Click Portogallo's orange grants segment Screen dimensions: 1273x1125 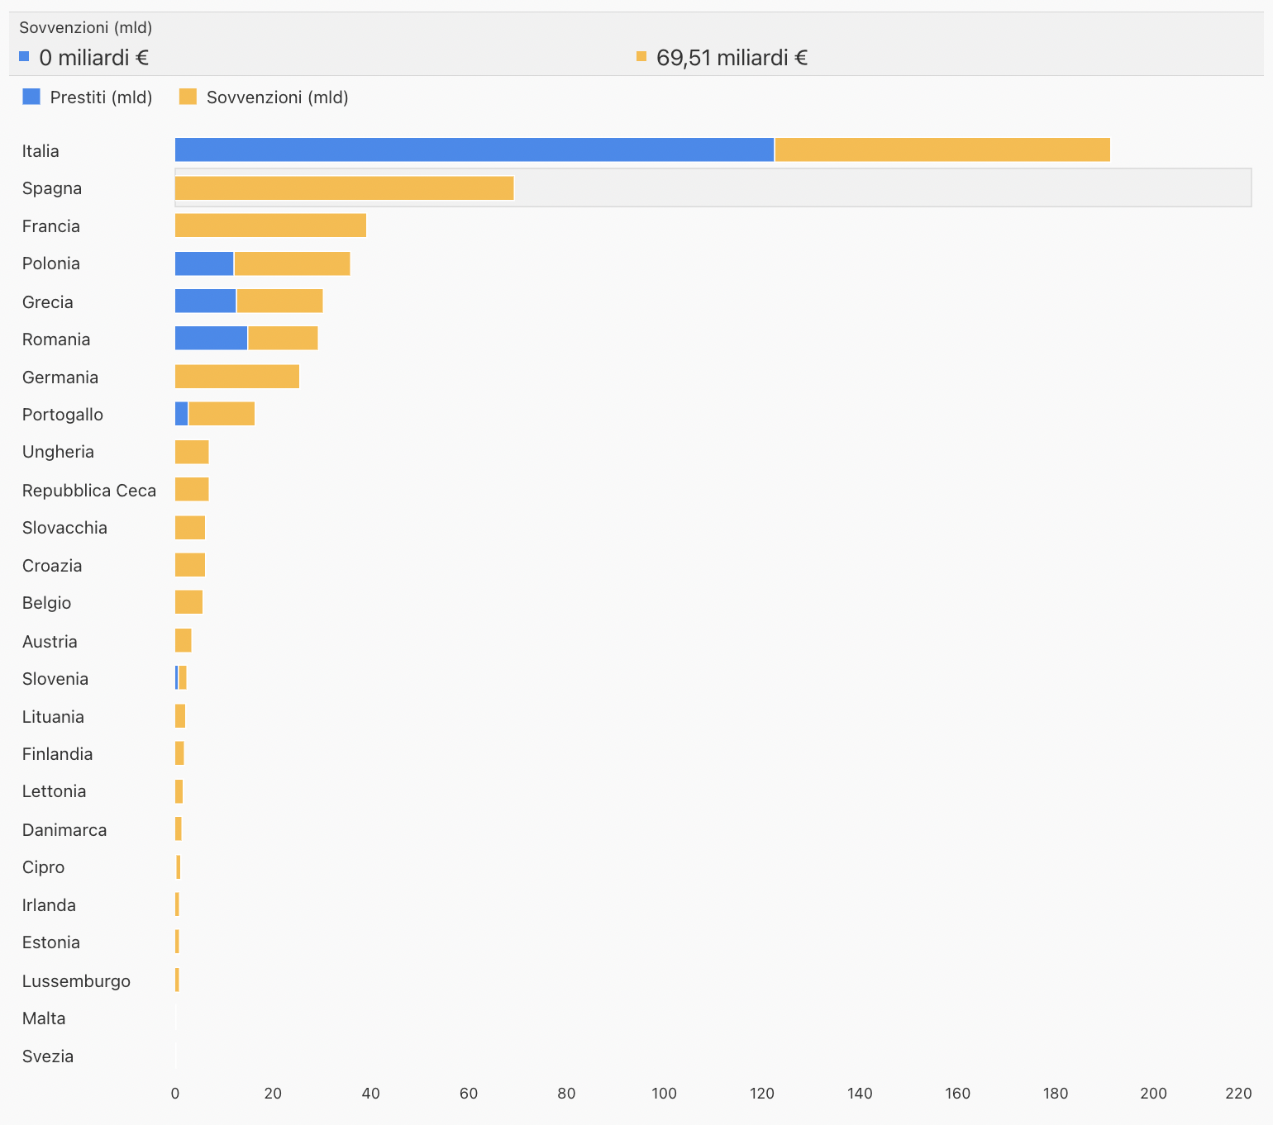[x=222, y=414]
